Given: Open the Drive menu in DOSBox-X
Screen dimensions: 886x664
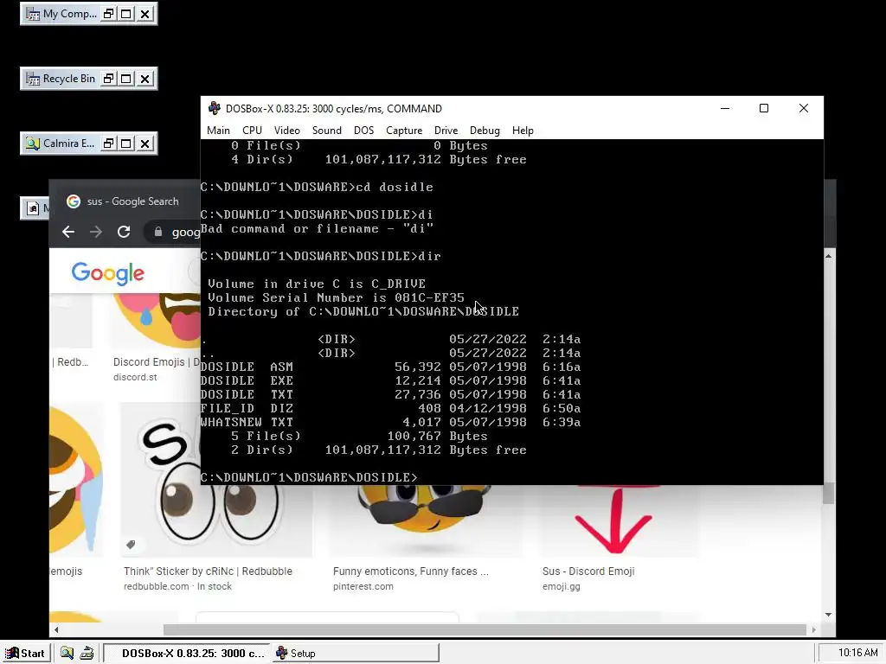Looking at the screenshot, I should [446, 131].
